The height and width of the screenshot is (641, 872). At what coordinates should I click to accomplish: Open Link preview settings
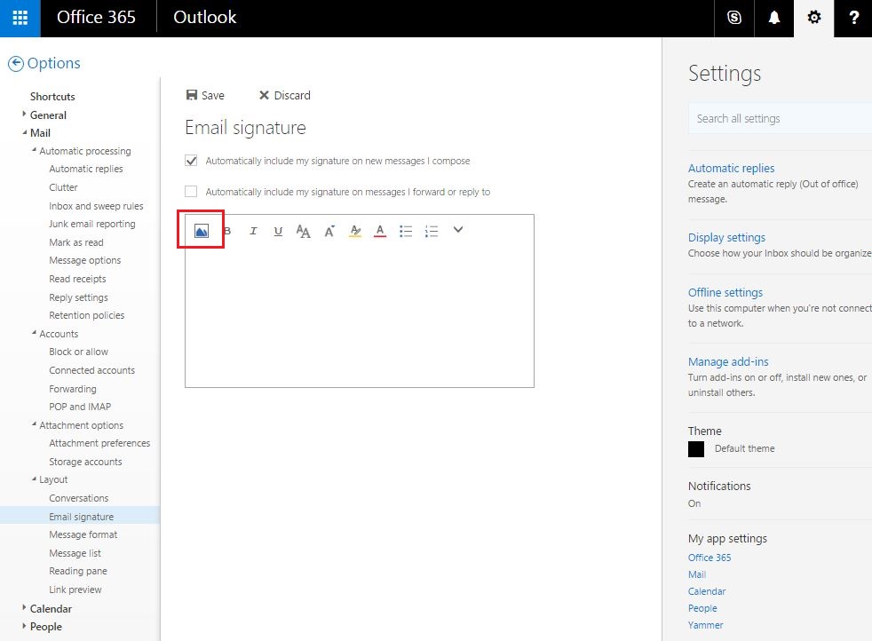click(75, 590)
